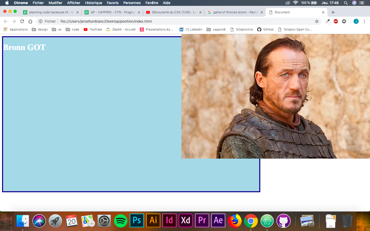Open the home page button
The width and height of the screenshot is (370, 231).
point(30,21)
